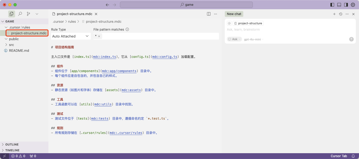Screen dimensions: 359x159
Task: Open editor more actions ellipsis
Action: (x=216, y=14)
